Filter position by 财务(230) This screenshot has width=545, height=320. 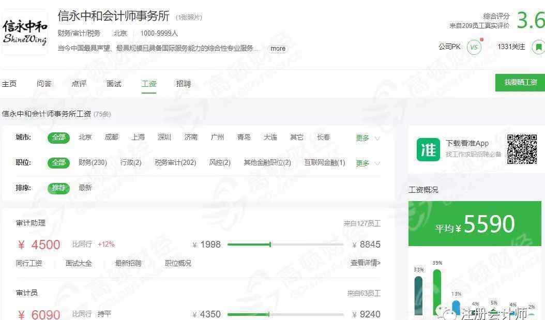coord(93,162)
